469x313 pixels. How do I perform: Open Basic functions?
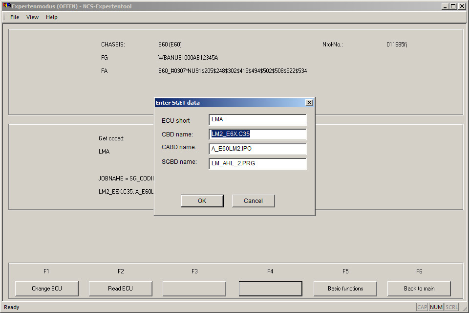pos(345,289)
